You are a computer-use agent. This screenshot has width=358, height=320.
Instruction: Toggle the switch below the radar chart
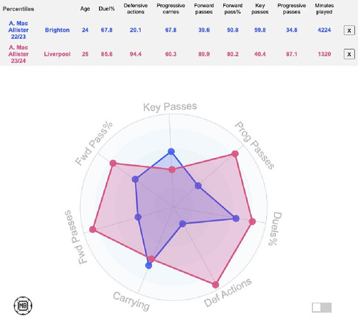coord(321,307)
